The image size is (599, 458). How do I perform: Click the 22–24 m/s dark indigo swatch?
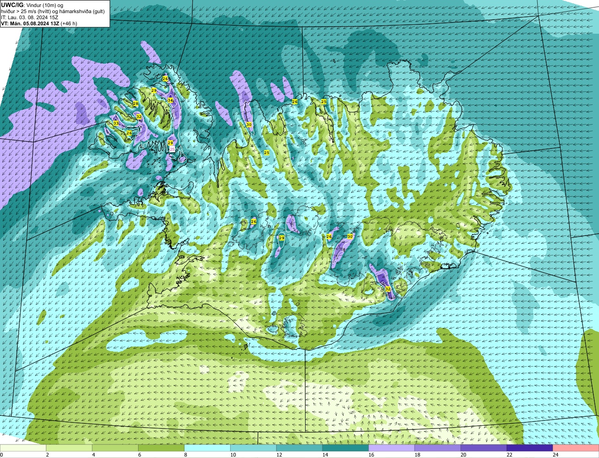tap(530, 448)
